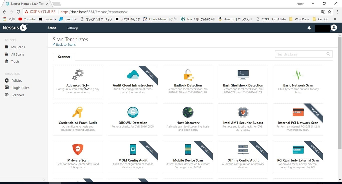The width and height of the screenshot is (342, 184).
Task: Click the Plugin Rules monitor icon
Action: [x=7, y=88]
